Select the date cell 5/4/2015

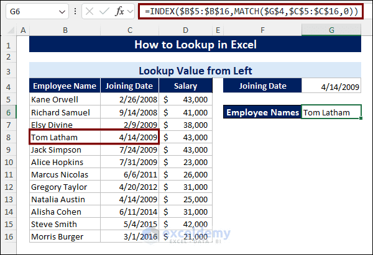pyautogui.click(x=130, y=224)
